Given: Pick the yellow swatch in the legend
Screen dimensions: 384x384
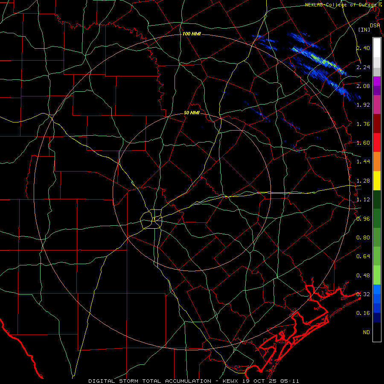Looking at the screenshot, I should [x=377, y=180].
